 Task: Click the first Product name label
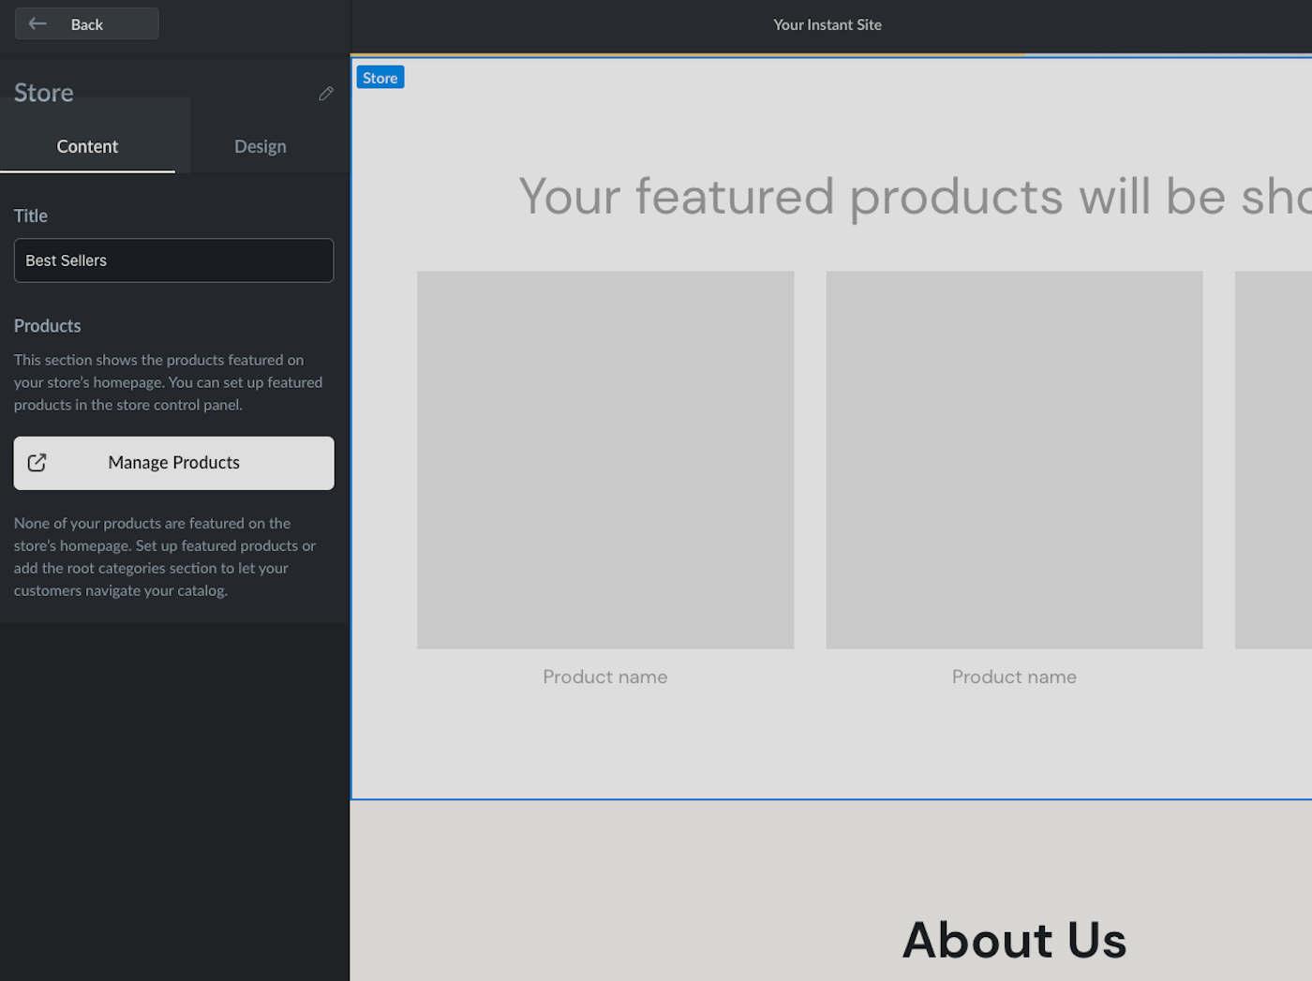pos(605,676)
